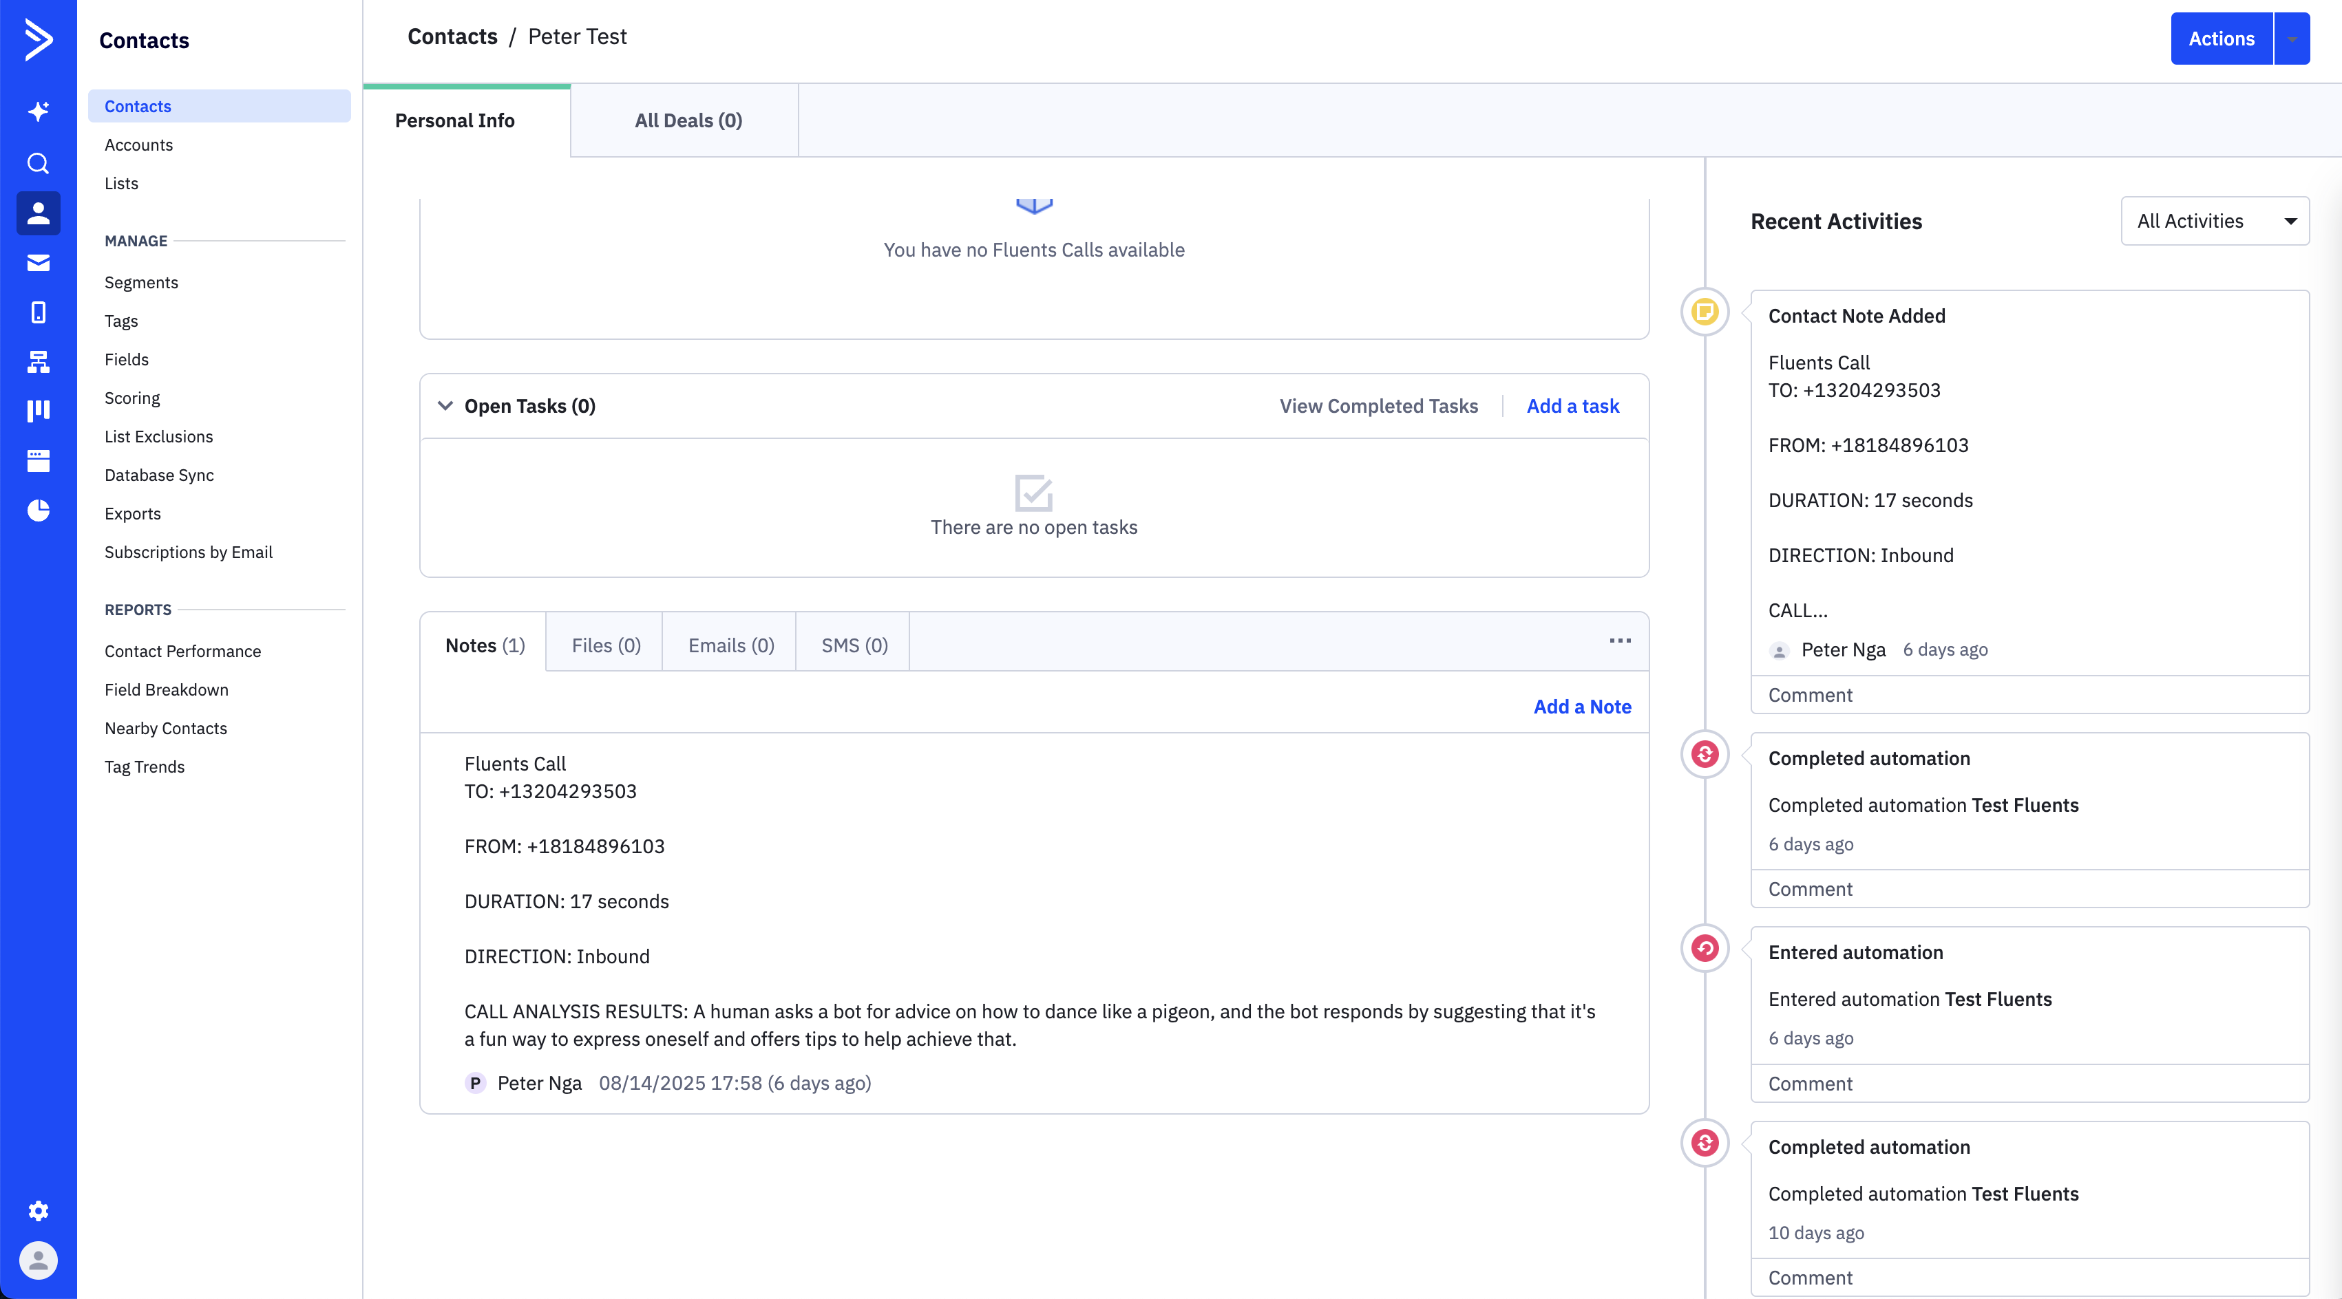Click the Add a Note link
2342x1299 pixels.
(x=1582, y=707)
